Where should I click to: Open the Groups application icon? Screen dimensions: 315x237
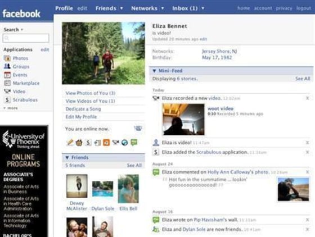tap(7, 66)
